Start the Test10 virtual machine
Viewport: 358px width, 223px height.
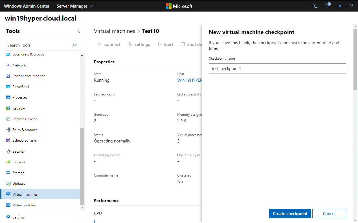[x=165, y=44]
